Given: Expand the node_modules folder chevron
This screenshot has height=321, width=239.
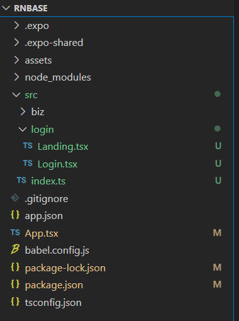Looking at the screenshot, I should (x=16, y=77).
